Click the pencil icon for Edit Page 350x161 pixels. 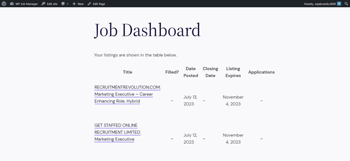pos(89,4)
